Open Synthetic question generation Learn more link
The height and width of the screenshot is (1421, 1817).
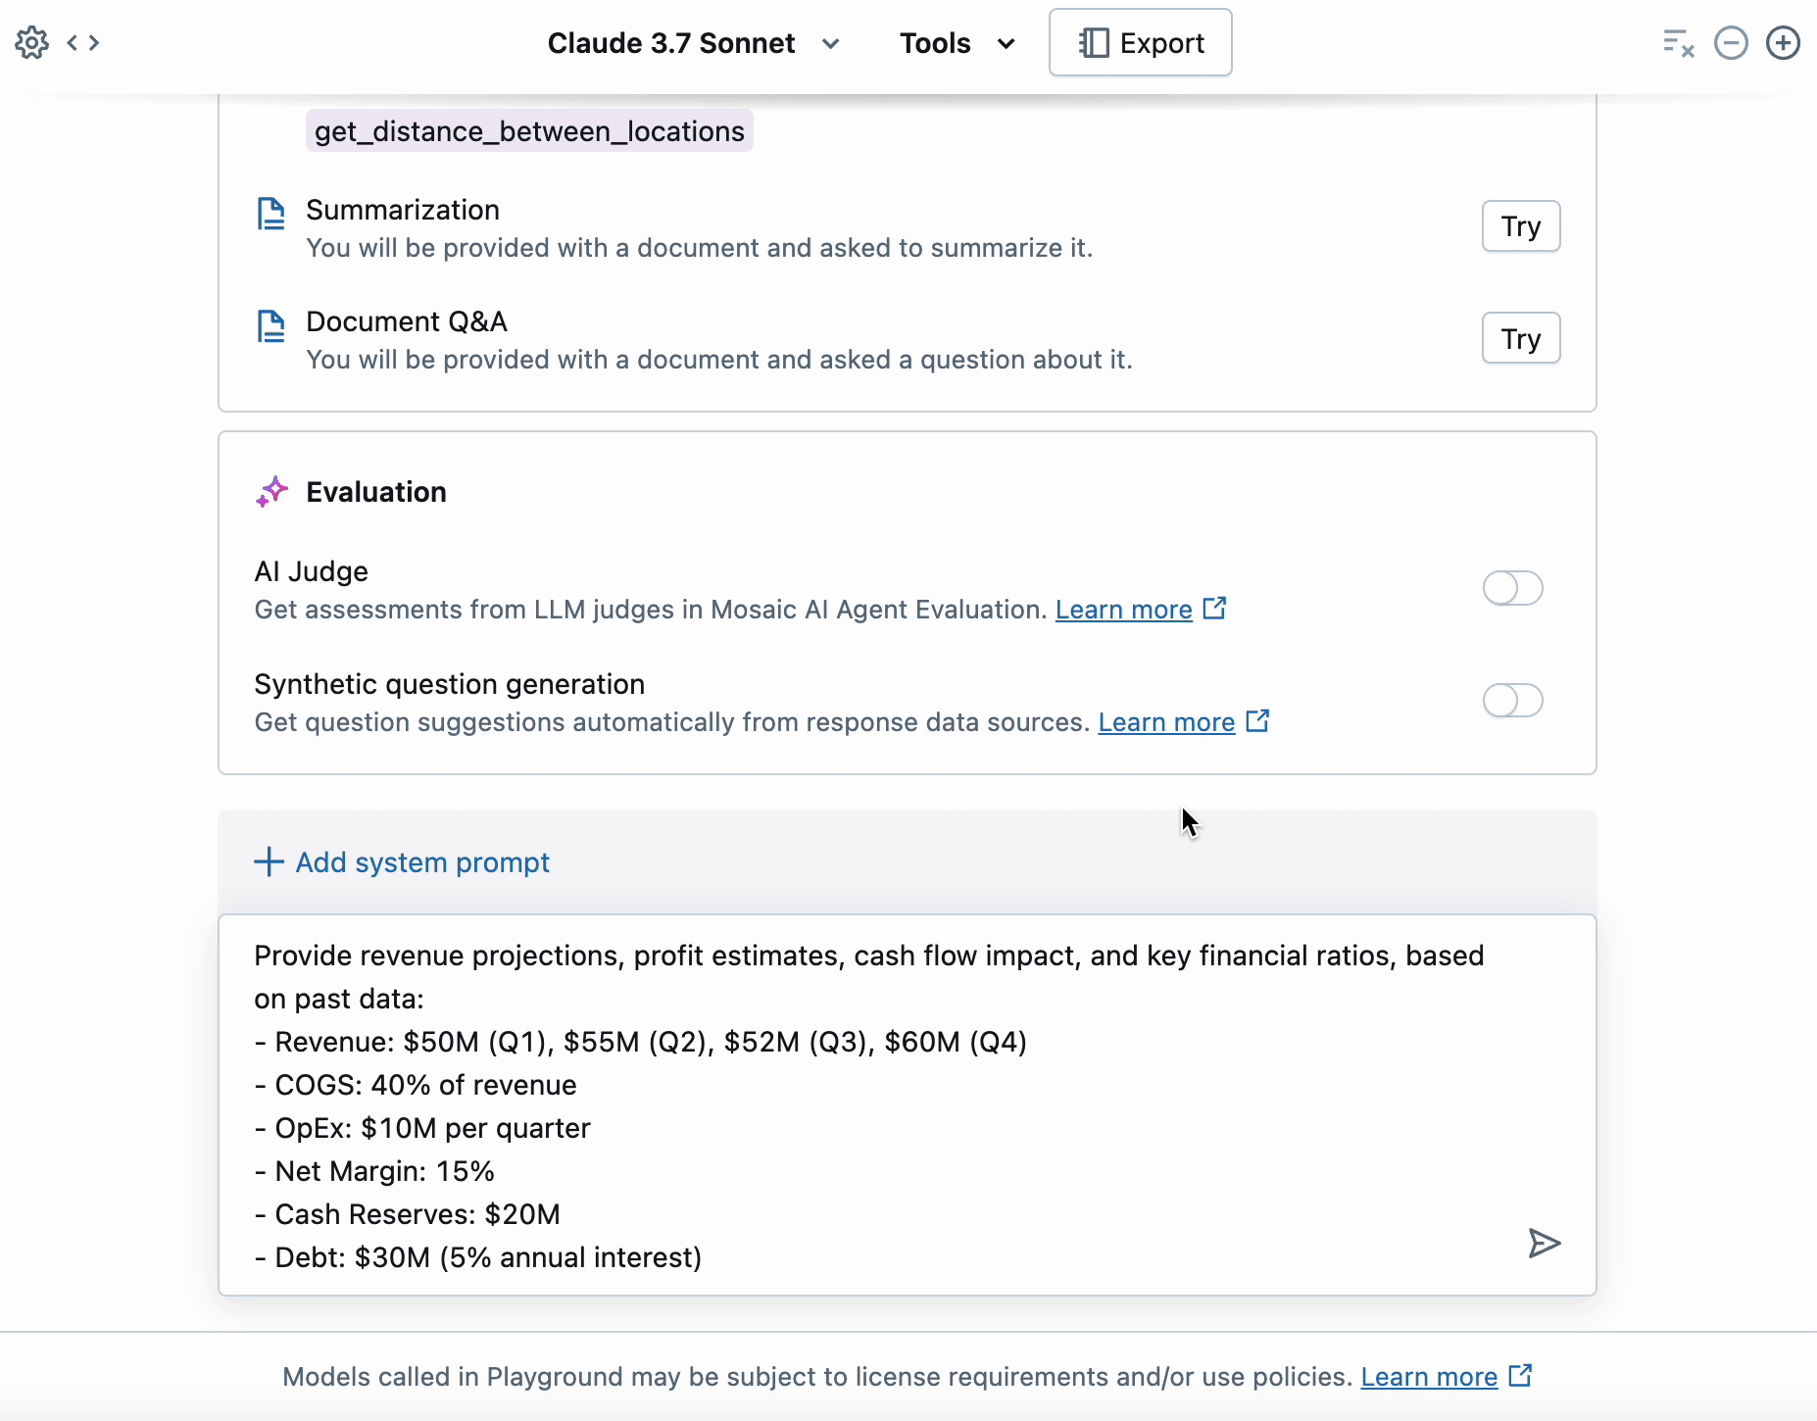click(x=1166, y=722)
